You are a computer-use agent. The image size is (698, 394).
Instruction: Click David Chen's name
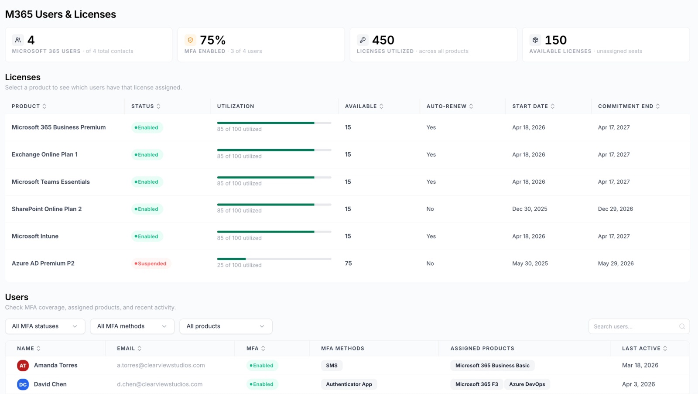50,384
